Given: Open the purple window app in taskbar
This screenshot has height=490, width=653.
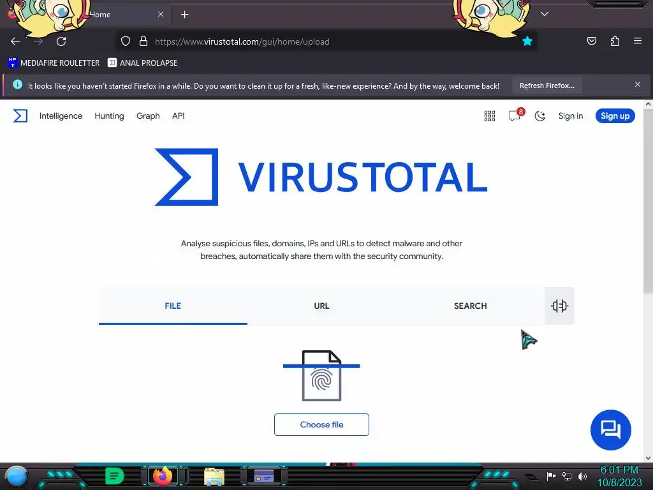Looking at the screenshot, I should pyautogui.click(x=263, y=476).
